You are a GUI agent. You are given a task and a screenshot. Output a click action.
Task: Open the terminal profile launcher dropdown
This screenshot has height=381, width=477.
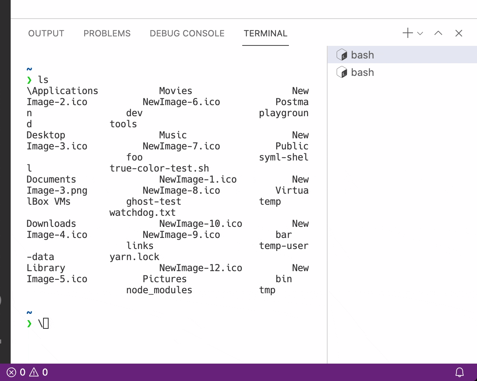click(420, 33)
